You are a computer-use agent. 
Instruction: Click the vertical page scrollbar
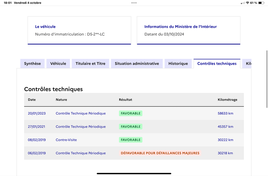coord(267,79)
